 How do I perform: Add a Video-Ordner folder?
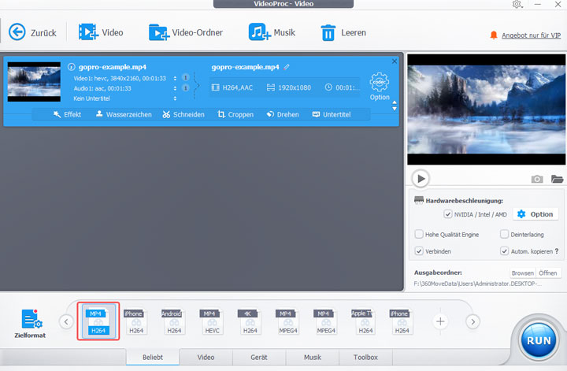tap(186, 32)
